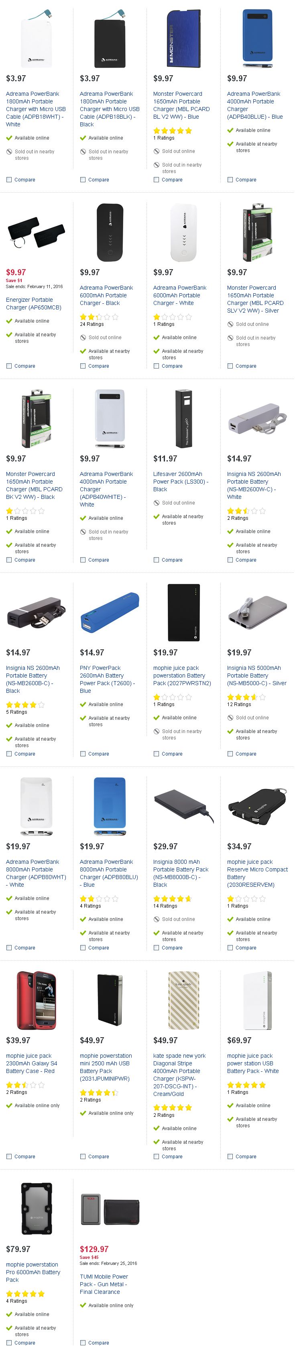Follow mophie juice pack Reserve Micro link
The image size is (295, 1351).
click(x=257, y=873)
